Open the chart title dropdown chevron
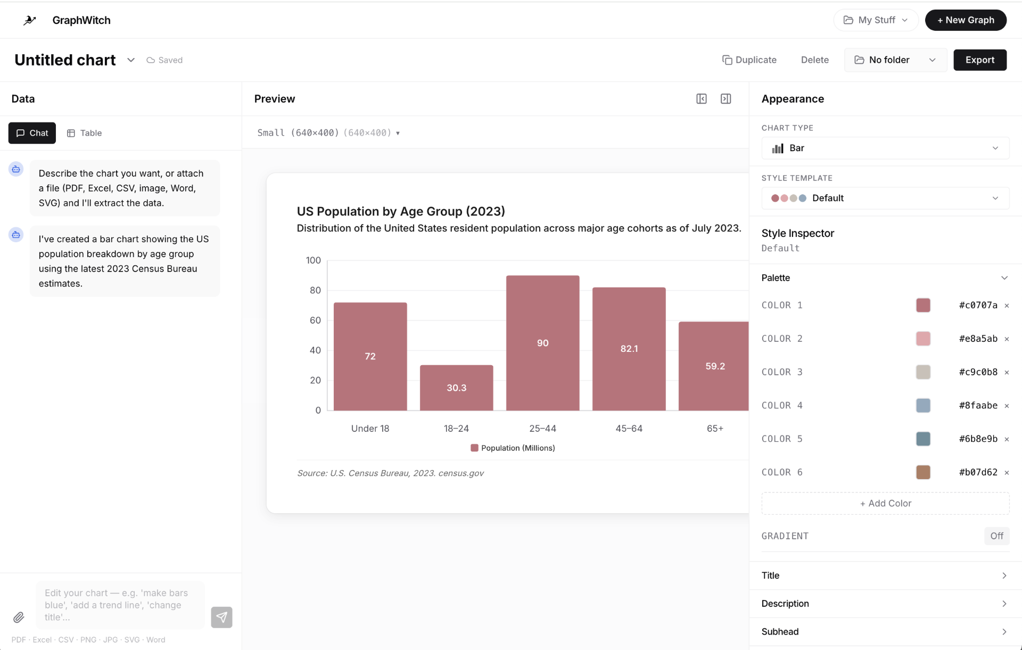This screenshot has width=1022, height=650. click(131, 60)
